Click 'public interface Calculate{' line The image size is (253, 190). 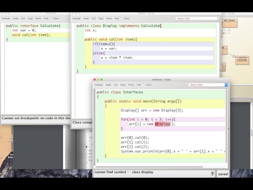(x=33, y=26)
